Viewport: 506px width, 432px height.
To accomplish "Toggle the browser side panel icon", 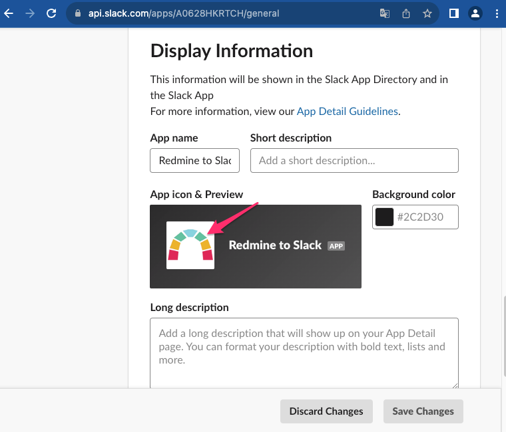I will 453,13.
